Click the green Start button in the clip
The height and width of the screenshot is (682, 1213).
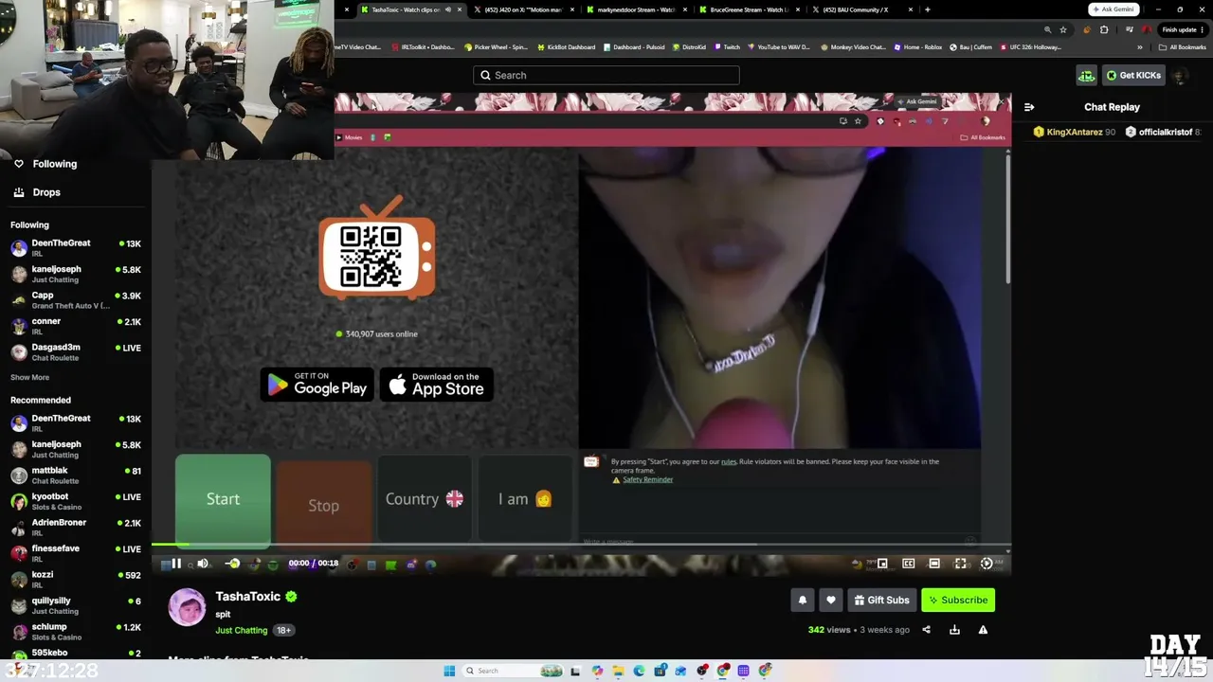pos(223,499)
